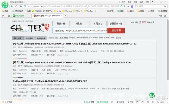The image size is (169, 104).
Task: Open the 网址大全 bookmark
Action: (x=37, y=11)
